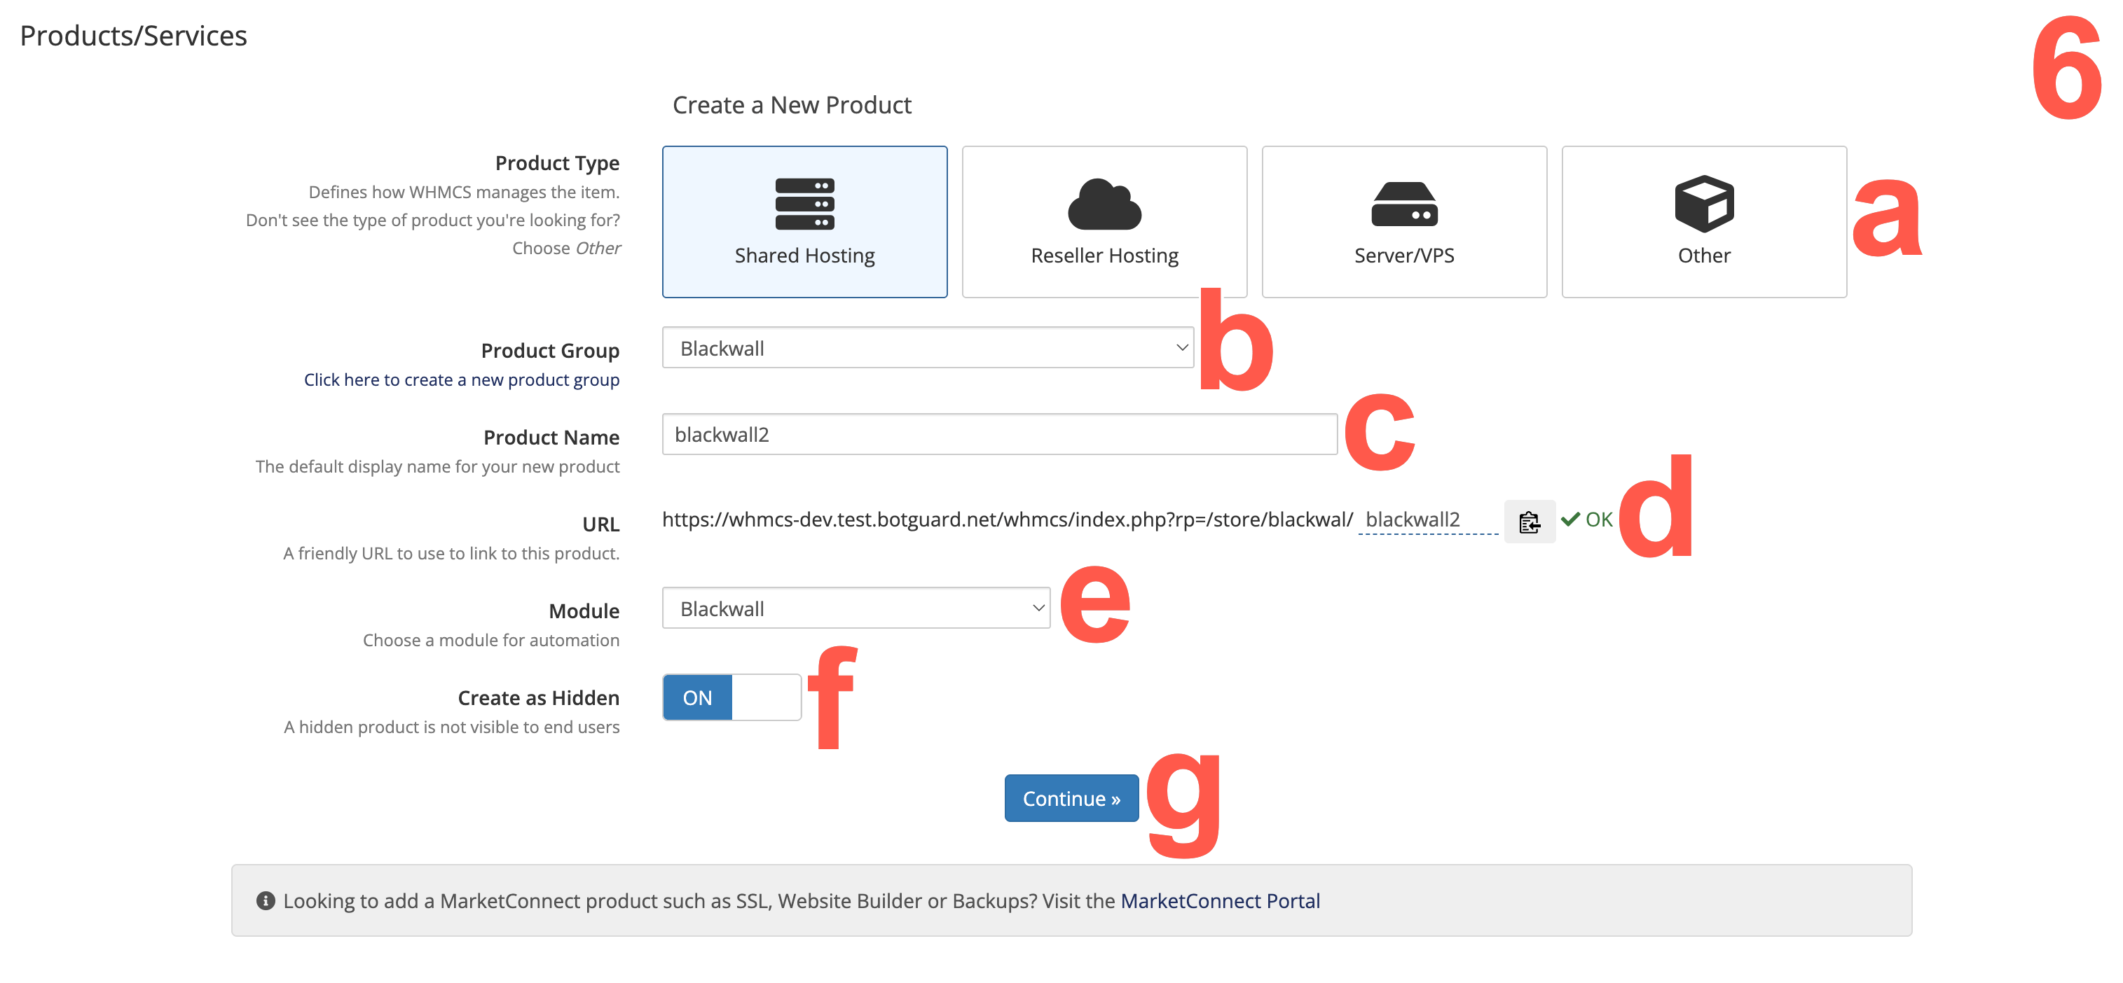This screenshot has width=2123, height=983.
Task: Click the Create as Hidden label
Action: click(x=538, y=697)
